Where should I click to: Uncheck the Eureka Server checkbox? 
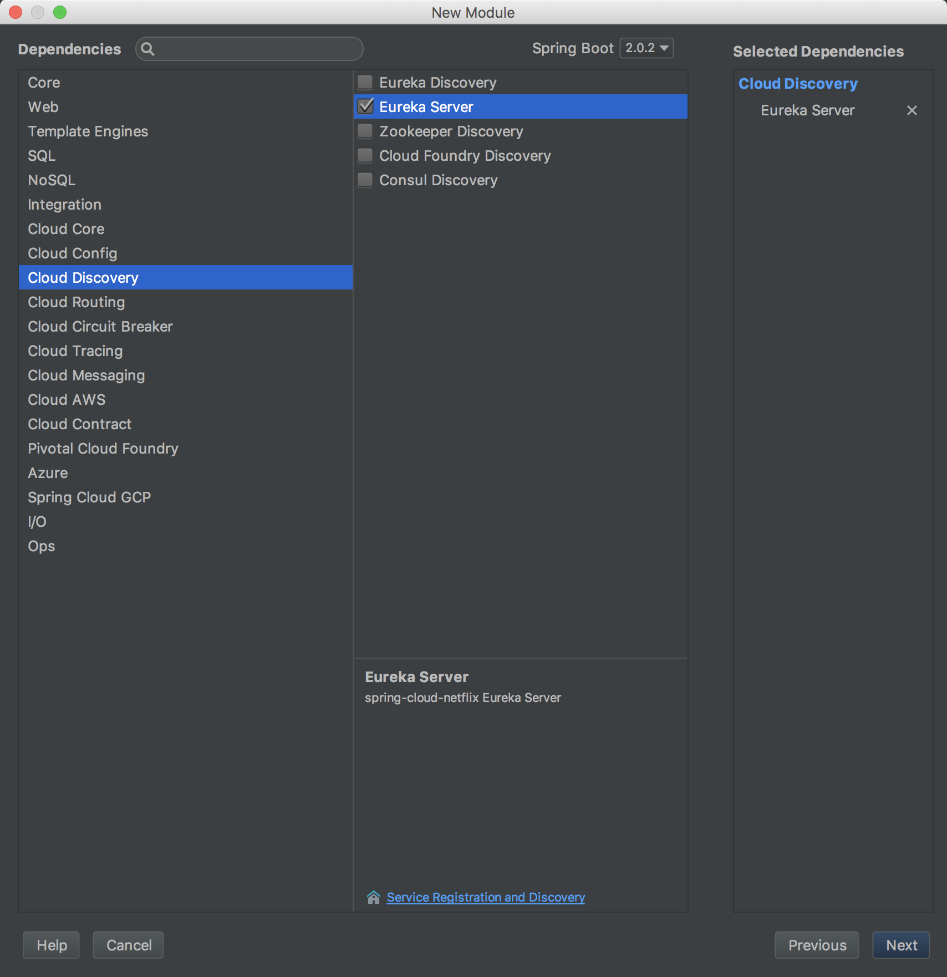point(365,106)
